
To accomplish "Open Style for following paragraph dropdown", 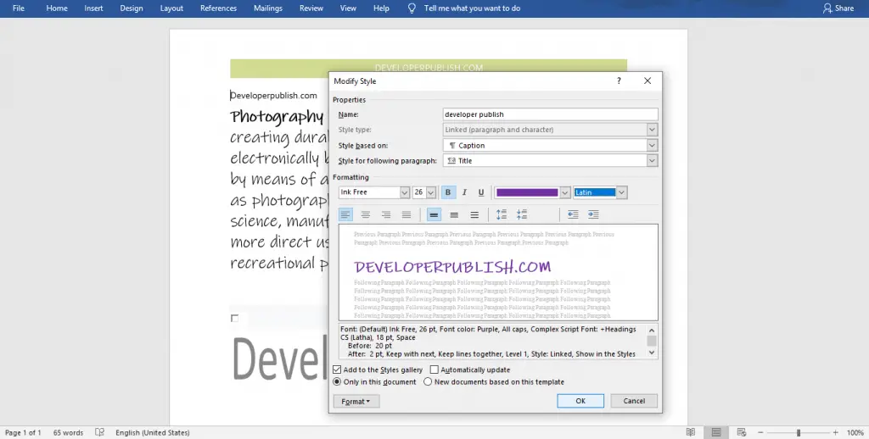I will (653, 160).
